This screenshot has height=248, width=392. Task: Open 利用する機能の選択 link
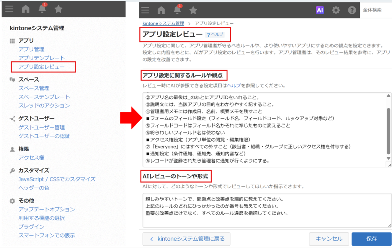coord(42,218)
